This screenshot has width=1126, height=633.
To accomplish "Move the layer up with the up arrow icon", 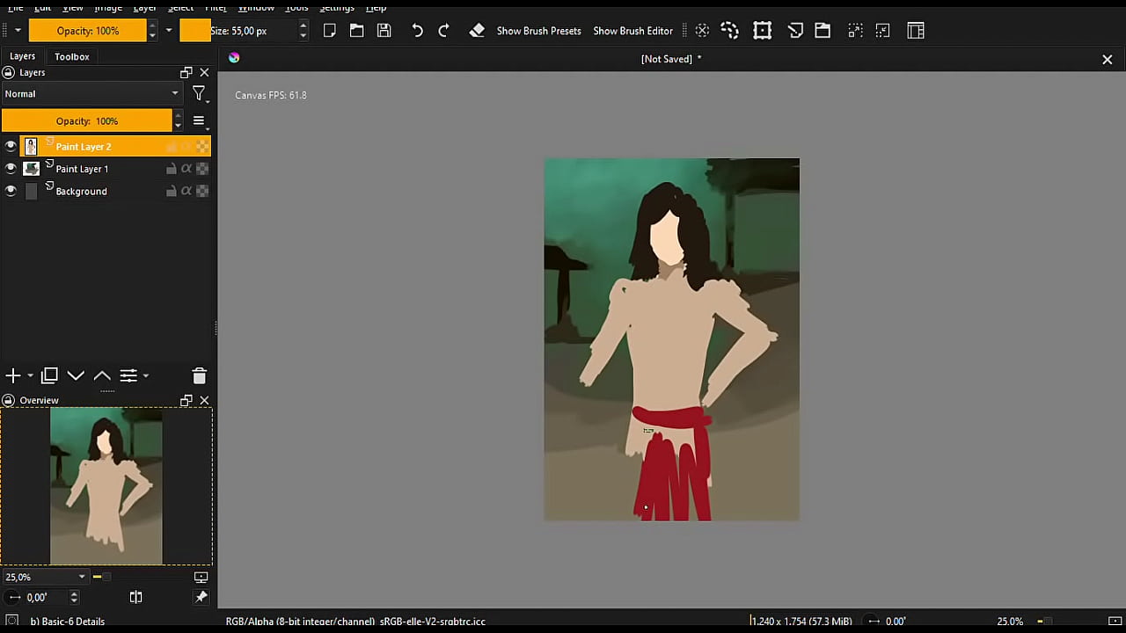I will tap(102, 375).
